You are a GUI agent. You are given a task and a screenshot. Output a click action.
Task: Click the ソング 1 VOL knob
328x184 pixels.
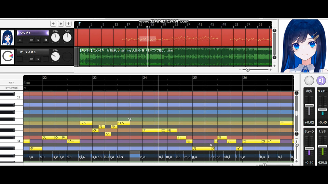[x=55, y=37]
